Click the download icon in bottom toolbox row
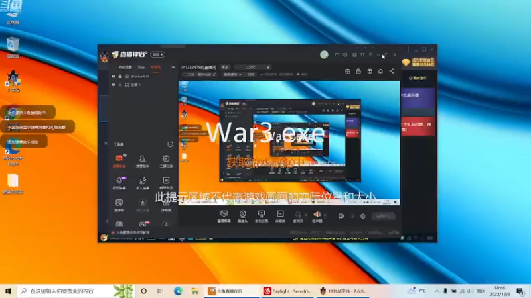 coord(166,224)
